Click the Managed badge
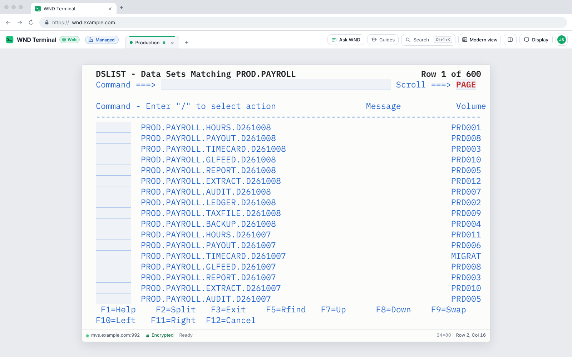The image size is (572, 357). point(102,40)
